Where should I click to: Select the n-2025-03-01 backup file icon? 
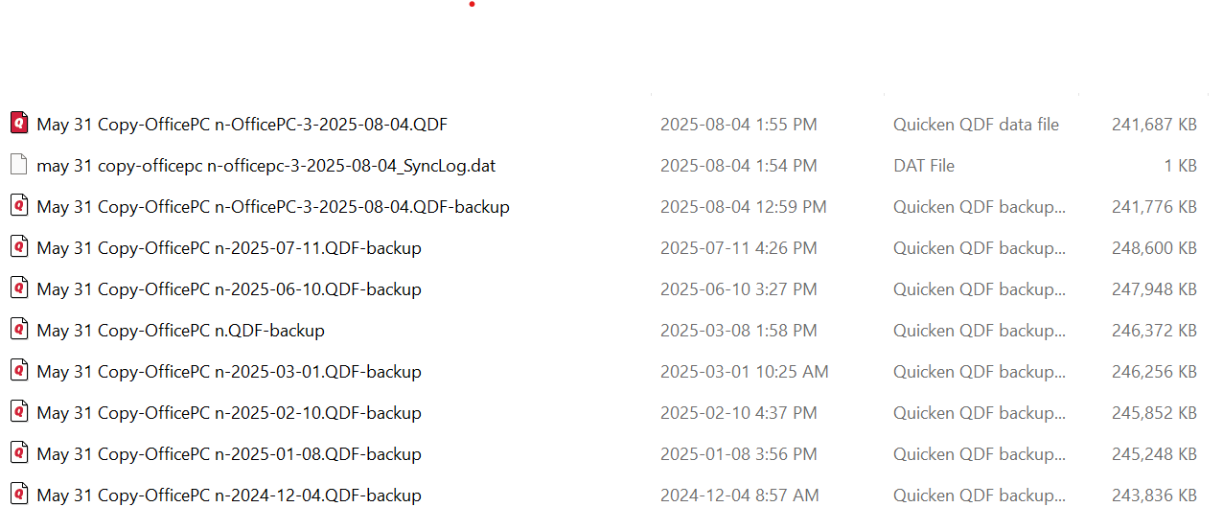[x=19, y=370]
